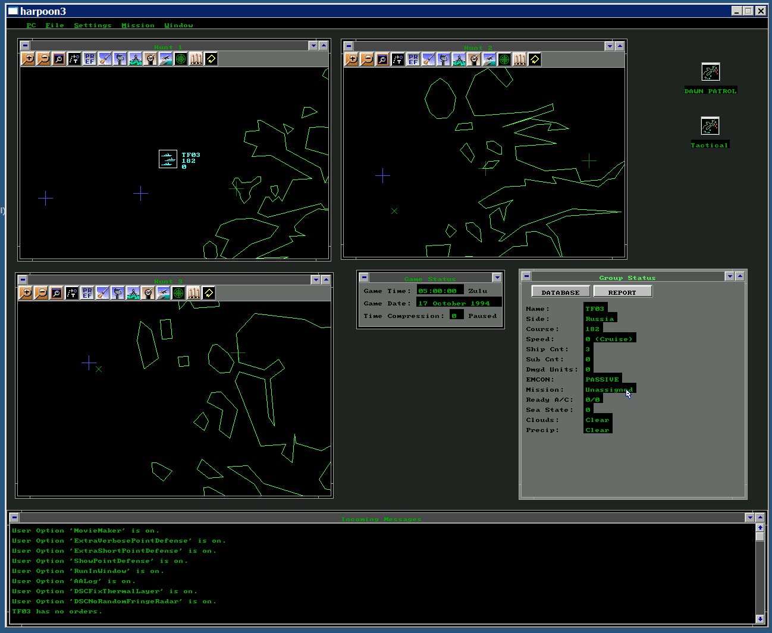
Task: Zoom in on the Hunt 2 map
Action: (x=352, y=59)
